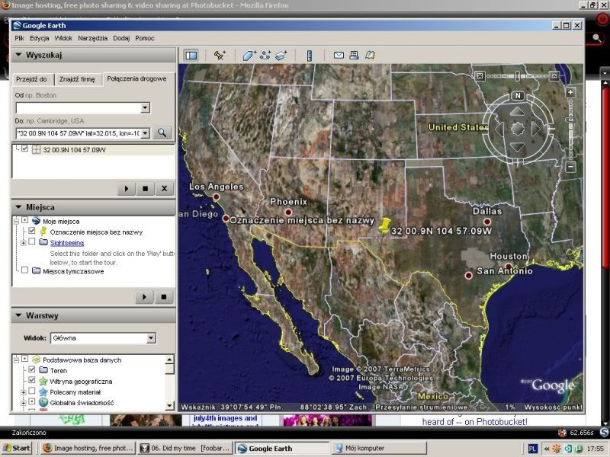The image size is (610, 457).
Task: Click the search magnifier button
Action: pyautogui.click(x=162, y=133)
